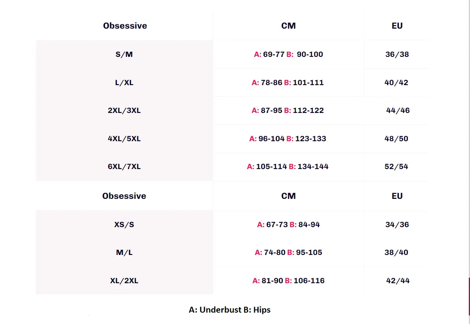Select measurements A: 67-73 B: 84-94
The image size is (470, 324).
[x=288, y=225]
